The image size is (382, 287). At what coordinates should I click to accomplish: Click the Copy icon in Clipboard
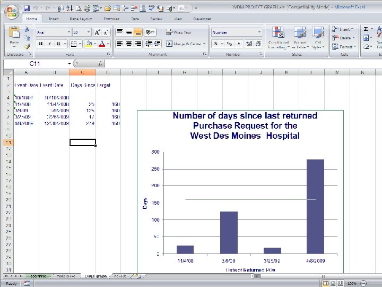pyautogui.click(x=27, y=38)
